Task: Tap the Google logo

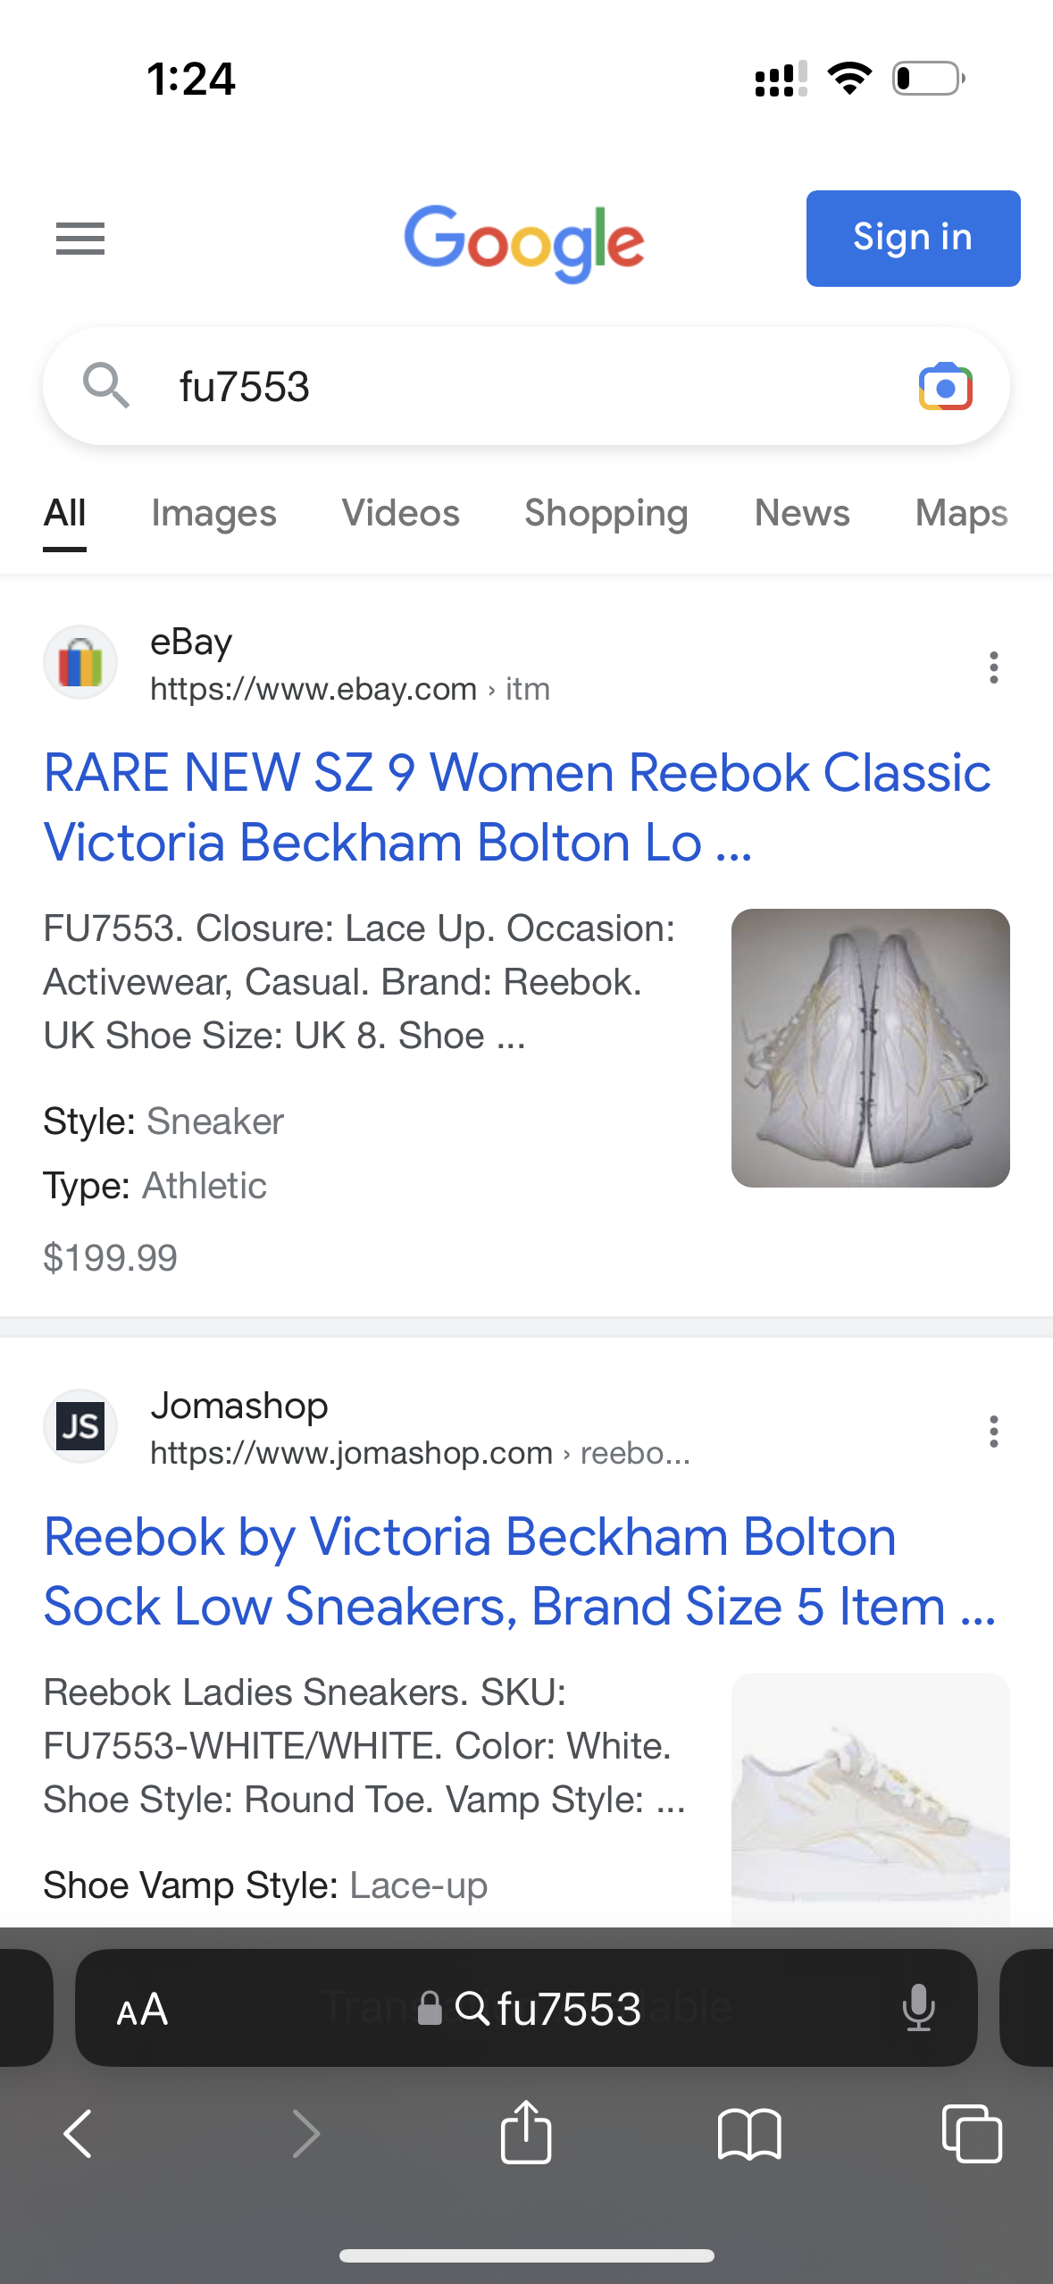Action: (x=524, y=241)
